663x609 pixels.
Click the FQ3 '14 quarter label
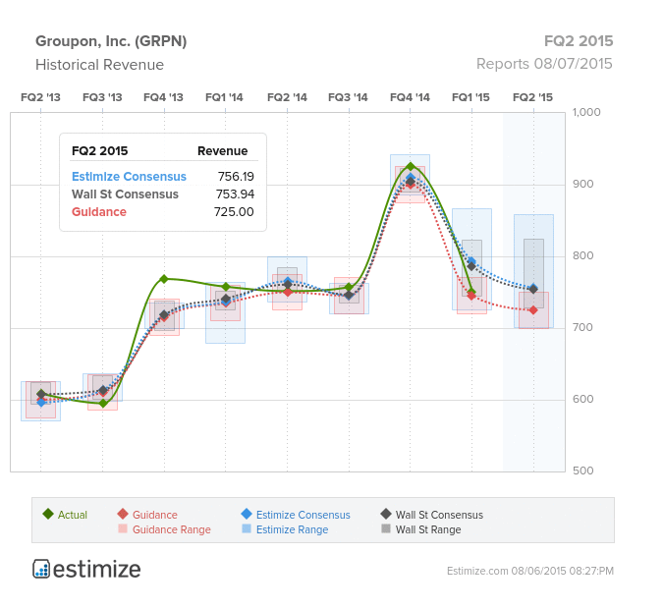pos(349,97)
